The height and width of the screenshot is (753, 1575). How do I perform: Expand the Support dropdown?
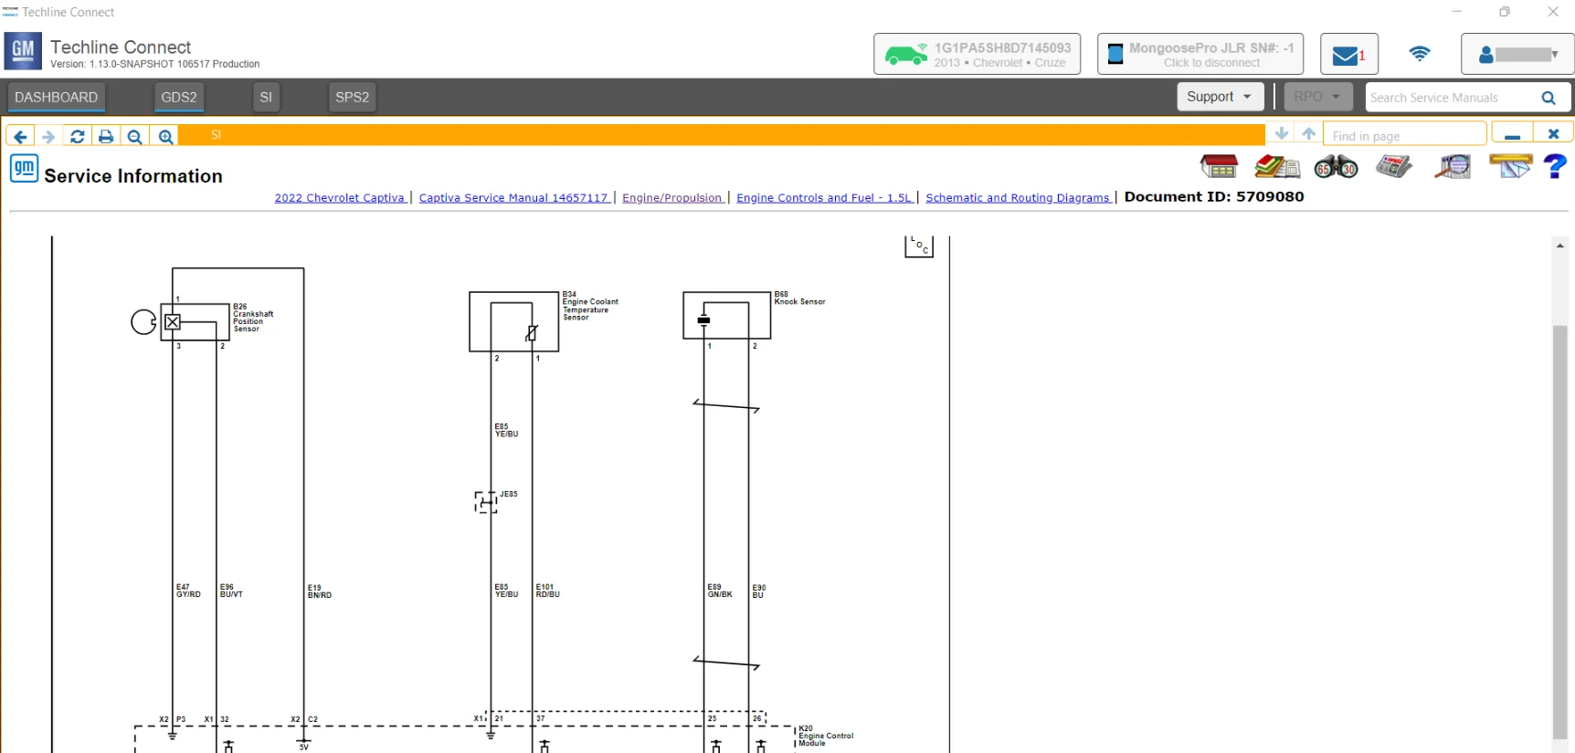[x=1220, y=97]
